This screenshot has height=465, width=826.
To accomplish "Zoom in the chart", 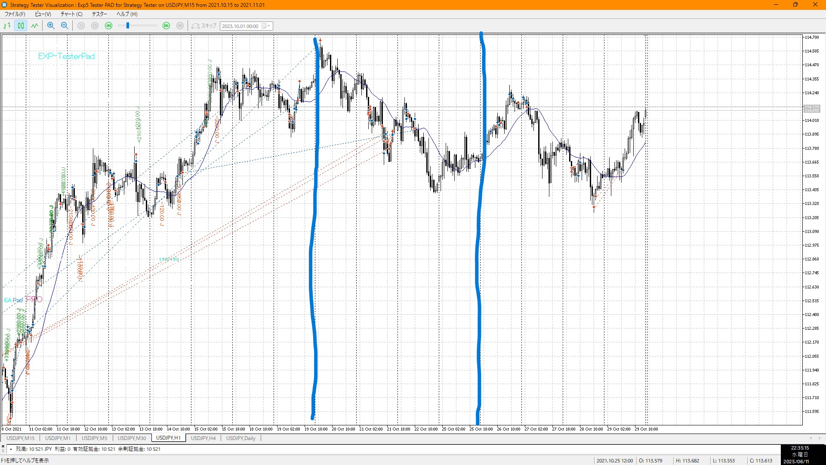I will pyautogui.click(x=51, y=26).
